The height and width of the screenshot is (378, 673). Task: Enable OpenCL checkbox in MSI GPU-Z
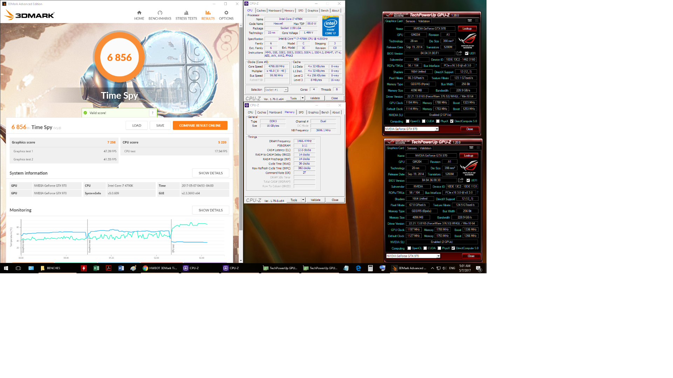(408, 121)
